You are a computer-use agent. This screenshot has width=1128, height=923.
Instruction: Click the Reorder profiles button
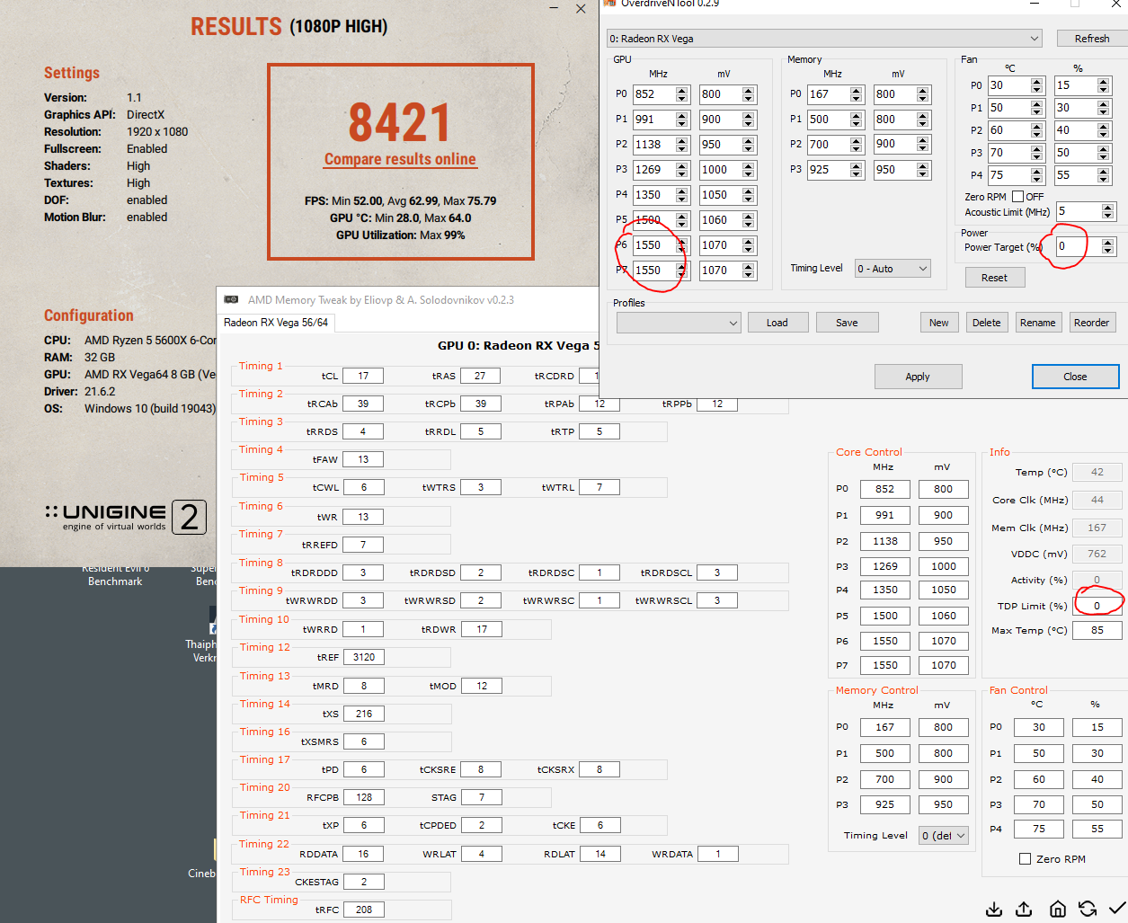point(1091,323)
